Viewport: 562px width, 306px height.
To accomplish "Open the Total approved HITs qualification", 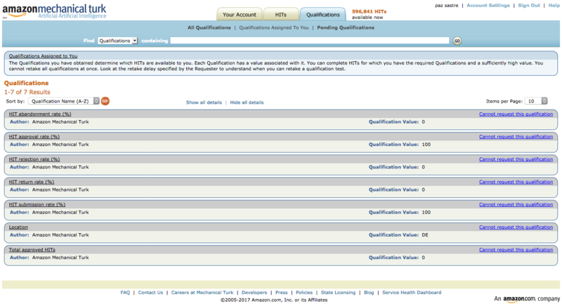I will tap(32, 250).
